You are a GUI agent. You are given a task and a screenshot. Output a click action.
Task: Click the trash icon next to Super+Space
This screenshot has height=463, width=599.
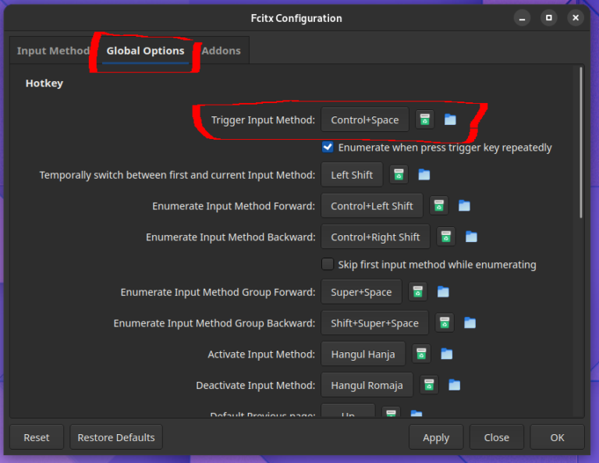tap(417, 292)
